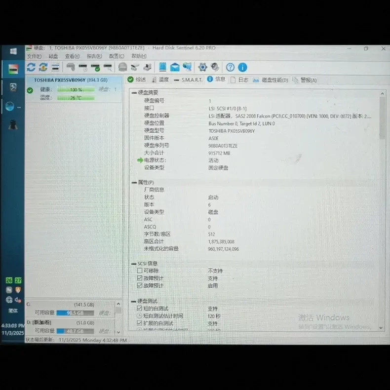Open the 配置(C) menu
The width and height of the screenshot is (390, 390).
(x=117, y=56)
